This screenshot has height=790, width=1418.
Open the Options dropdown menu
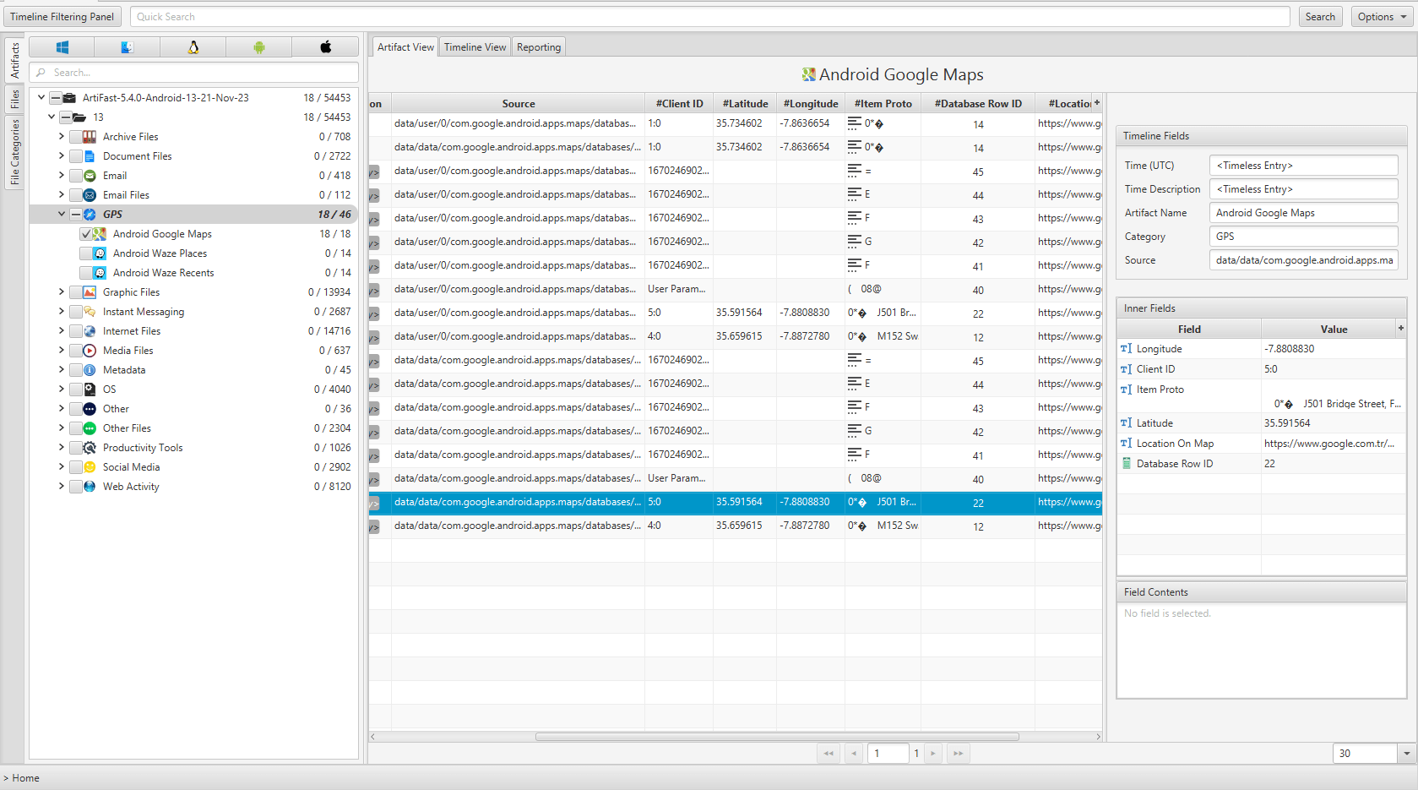(1383, 17)
